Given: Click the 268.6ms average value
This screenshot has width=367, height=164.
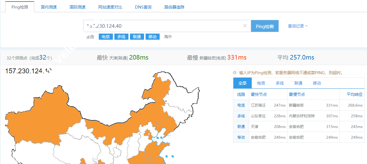Looking at the screenshot, I should click(x=355, y=105).
